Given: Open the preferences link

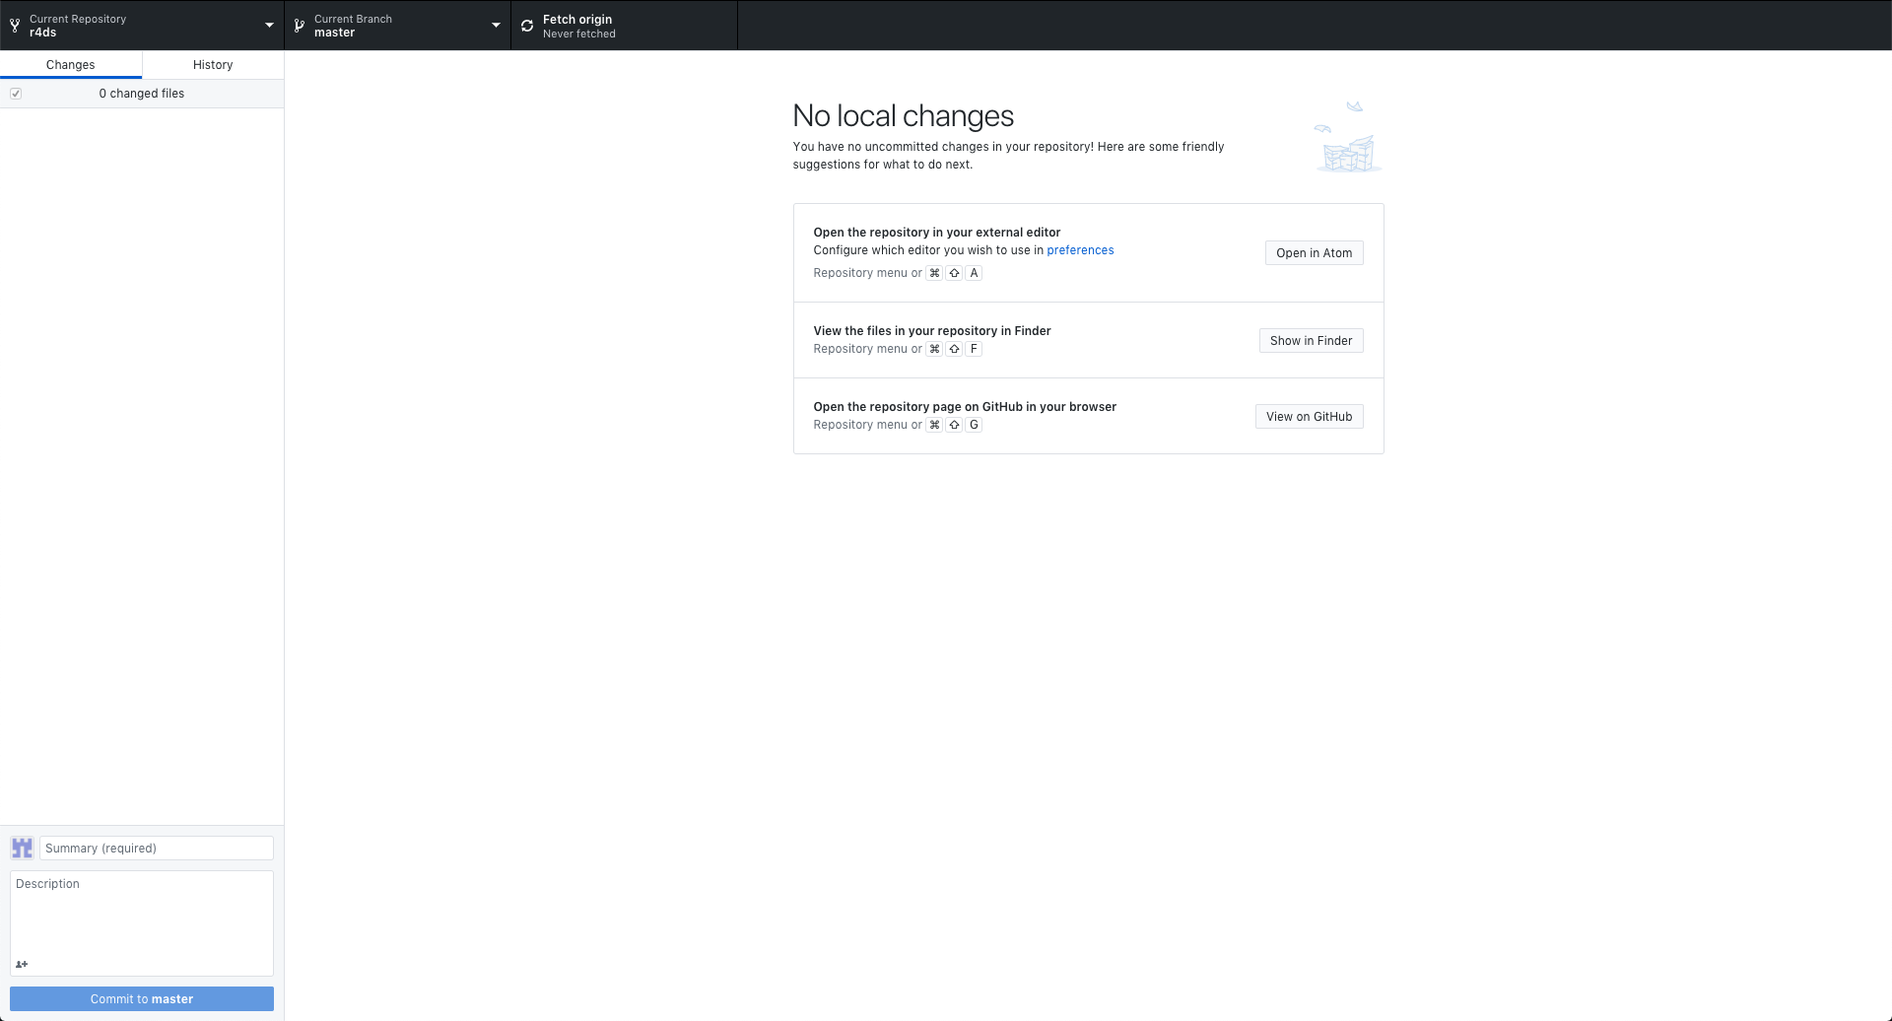Looking at the screenshot, I should [1080, 250].
